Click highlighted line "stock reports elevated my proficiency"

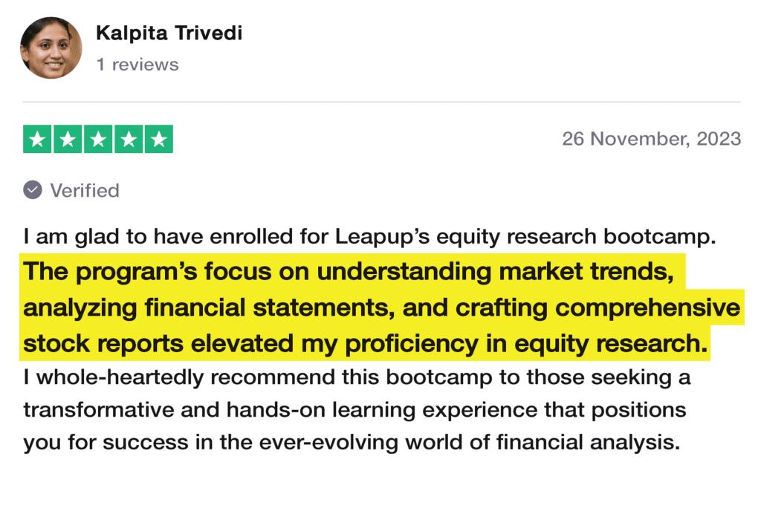point(365,344)
